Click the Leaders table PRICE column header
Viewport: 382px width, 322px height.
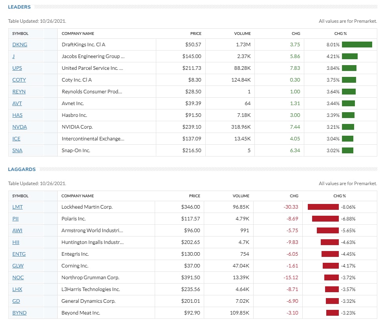click(x=196, y=34)
